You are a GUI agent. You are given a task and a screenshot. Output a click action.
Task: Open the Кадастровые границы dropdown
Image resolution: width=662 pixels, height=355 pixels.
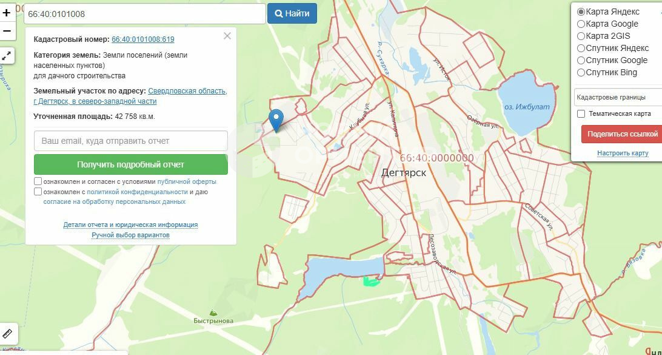(x=617, y=97)
